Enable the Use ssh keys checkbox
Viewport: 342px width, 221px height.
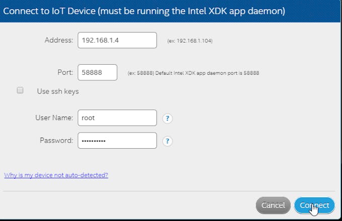pos(20,90)
